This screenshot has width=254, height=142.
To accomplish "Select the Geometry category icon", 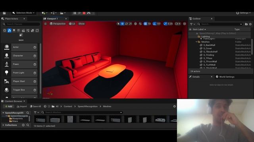I will coord(33,30).
